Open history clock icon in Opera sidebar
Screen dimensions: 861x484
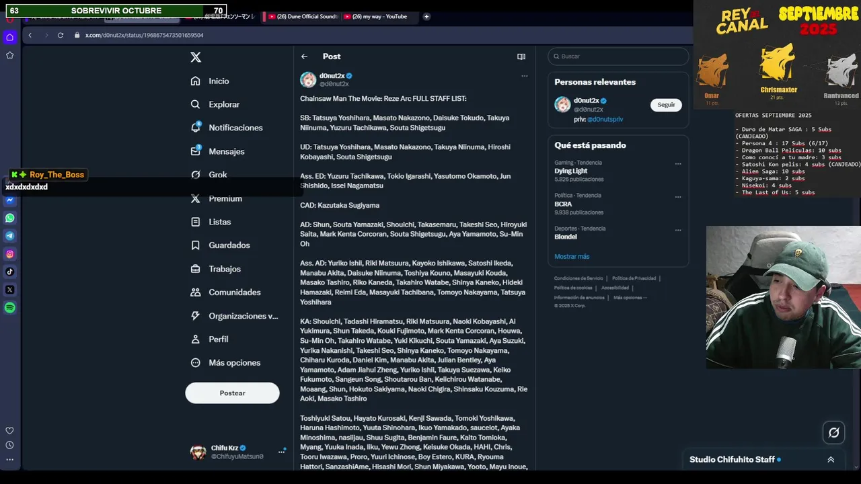point(9,445)
